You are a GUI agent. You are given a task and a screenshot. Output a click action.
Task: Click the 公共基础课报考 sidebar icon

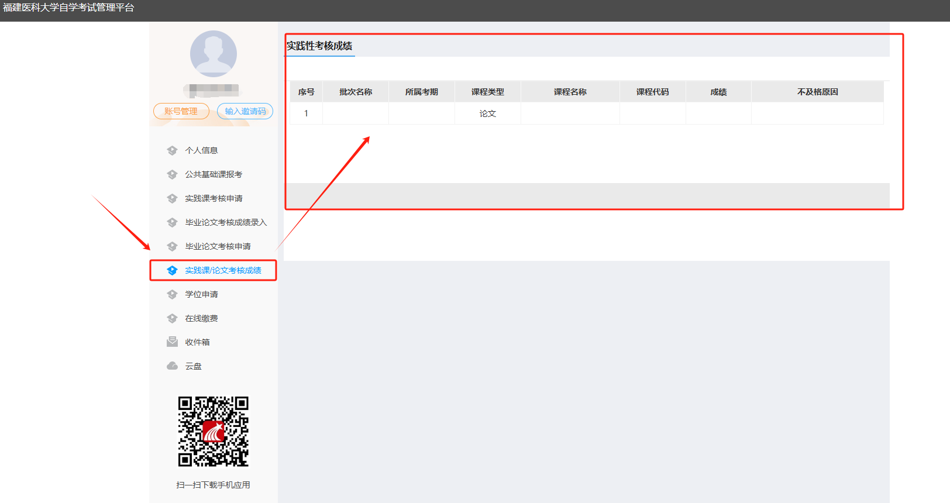(x=172, y=174)
